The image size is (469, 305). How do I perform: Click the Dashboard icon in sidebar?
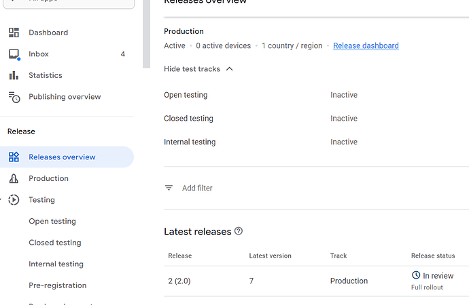click(14, 33)
